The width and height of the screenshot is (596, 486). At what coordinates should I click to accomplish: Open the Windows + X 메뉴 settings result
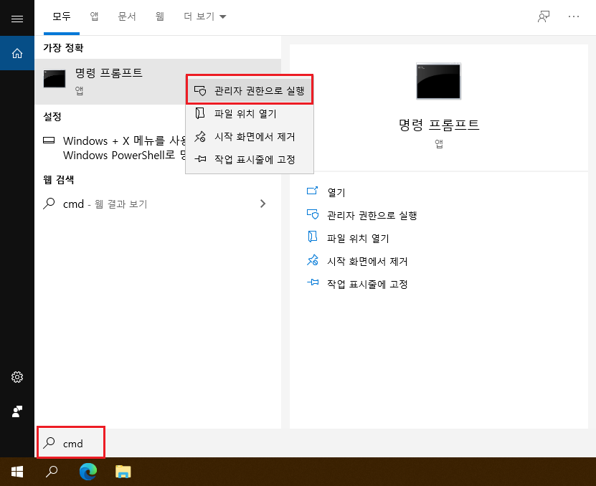pos(114,148)
